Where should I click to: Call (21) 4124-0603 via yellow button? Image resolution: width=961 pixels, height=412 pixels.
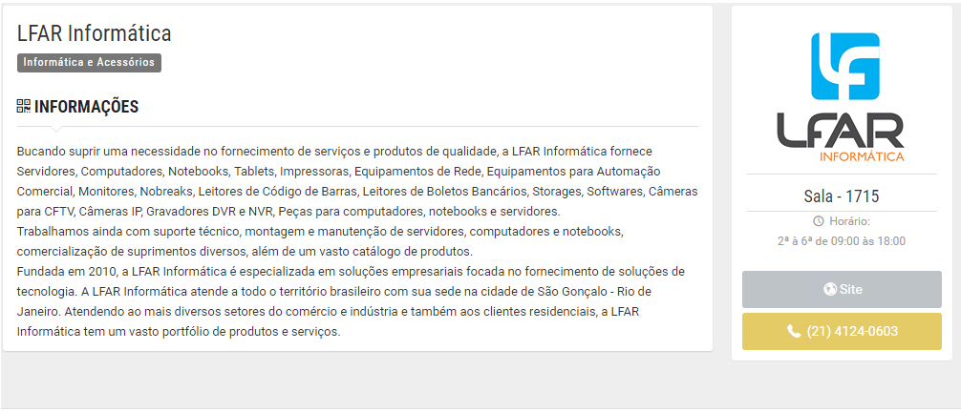(842, 332)
